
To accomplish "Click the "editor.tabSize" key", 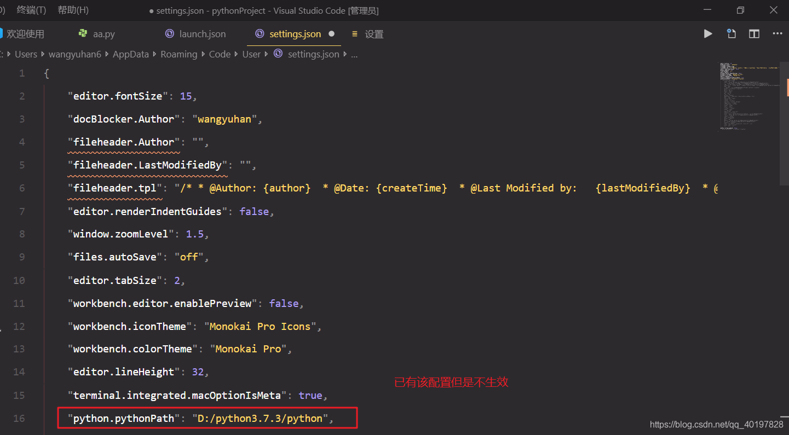I will coord(115,280).
